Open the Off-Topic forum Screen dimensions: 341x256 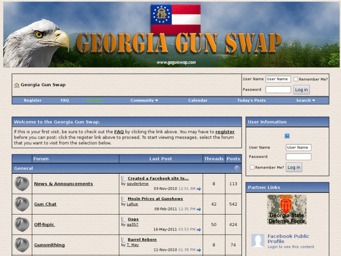click(x=45, y=225)
